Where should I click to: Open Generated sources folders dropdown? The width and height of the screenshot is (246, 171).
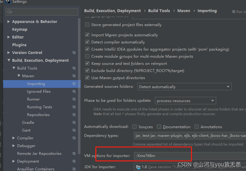[184, 87]
